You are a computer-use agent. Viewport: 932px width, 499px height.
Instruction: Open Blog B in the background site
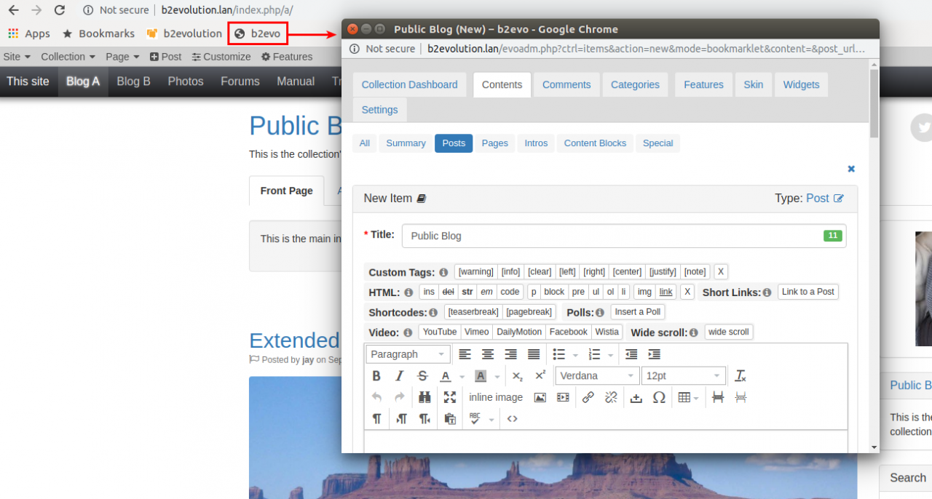134,81
